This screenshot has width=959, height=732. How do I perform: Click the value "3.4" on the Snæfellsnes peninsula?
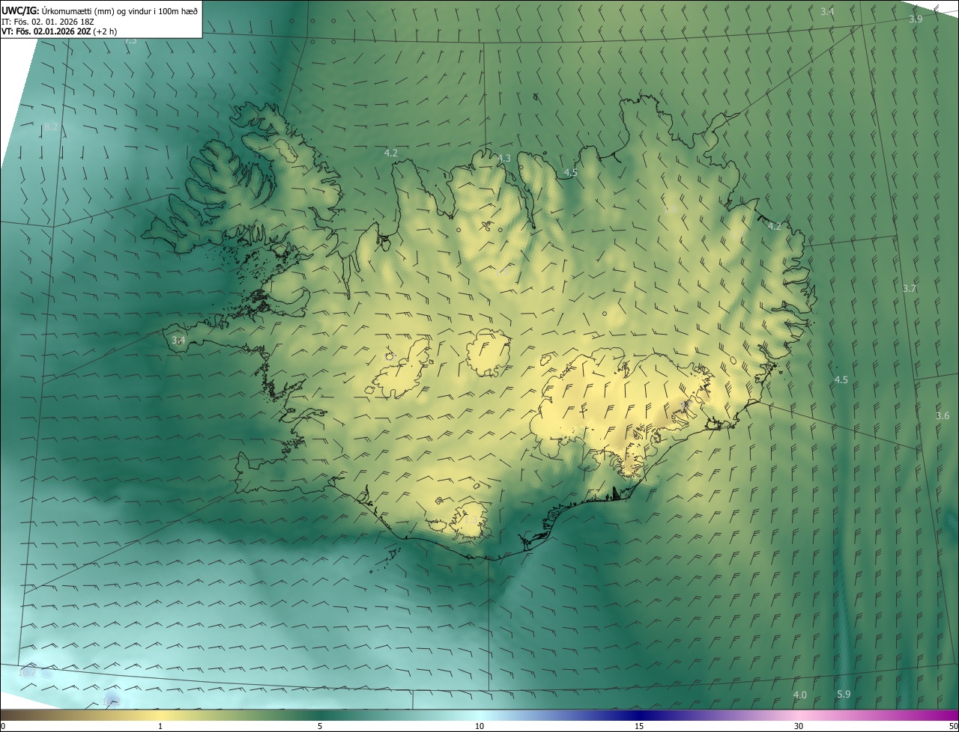click(178, 340)
